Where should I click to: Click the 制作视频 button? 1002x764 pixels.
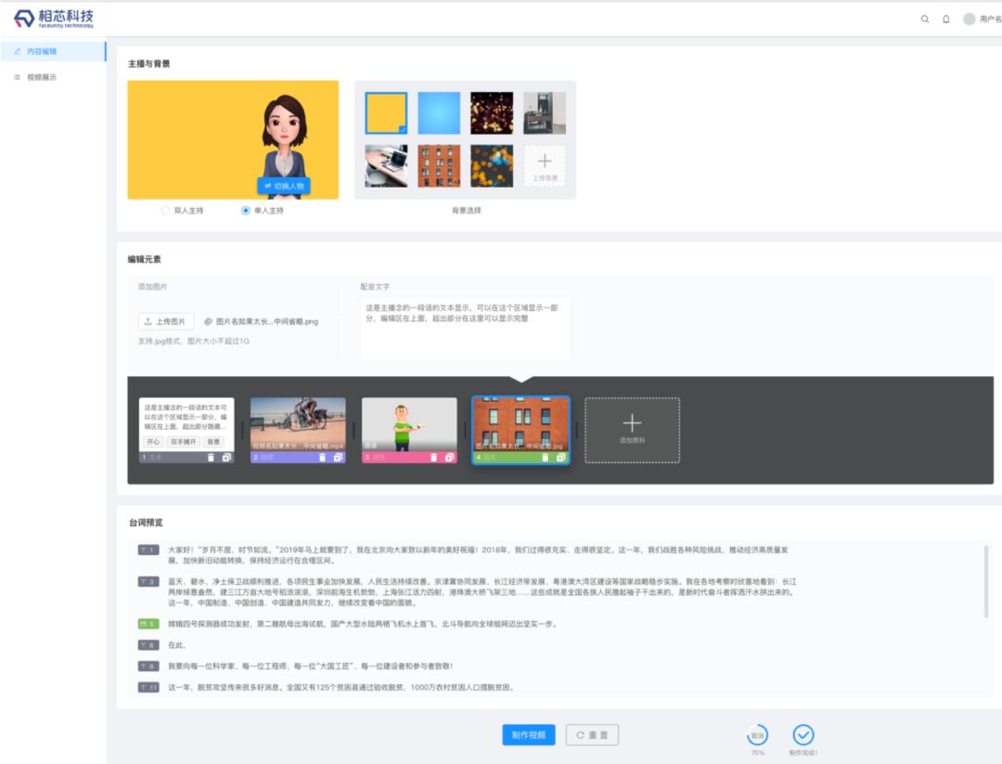pos(529,734)
